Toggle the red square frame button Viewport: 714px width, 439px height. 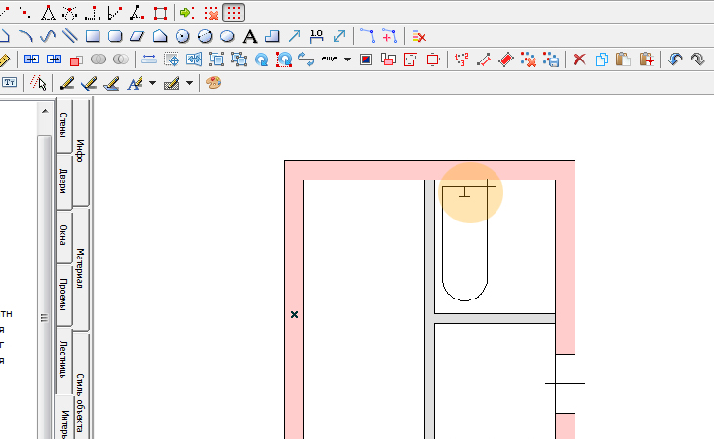point(161,13)
